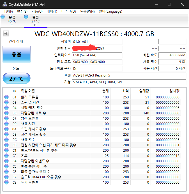Click status orb for 0C 사용 횟수
Viewport: 189px width, 194px height.
pos(6,140)
